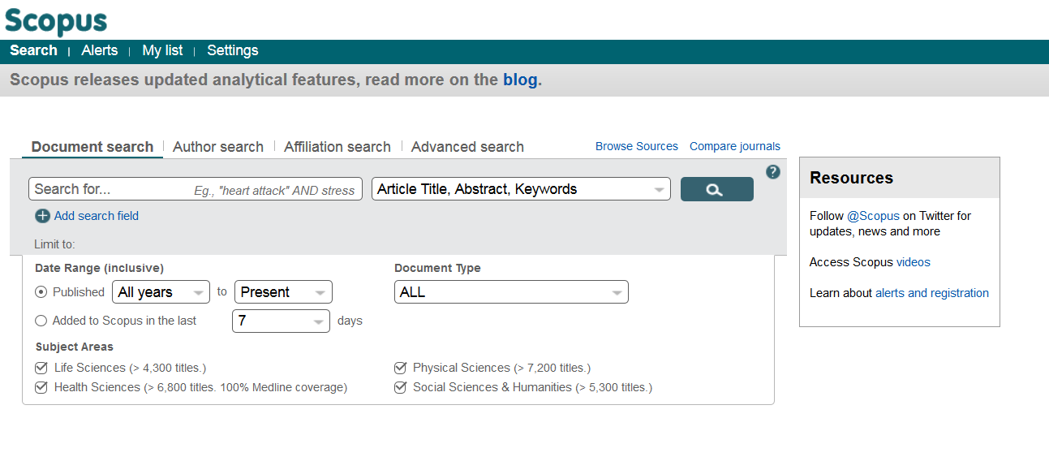Expand Article Title, Abstract, Keywords dropdown

(521, 189)
